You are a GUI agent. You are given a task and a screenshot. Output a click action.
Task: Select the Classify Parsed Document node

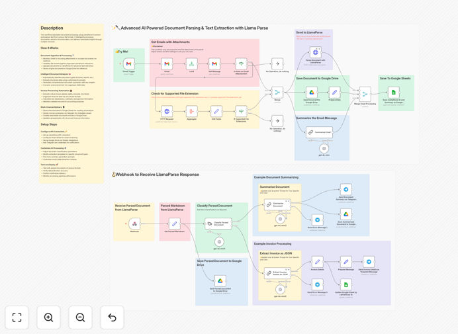pyautogui.click(x=218, y=224)
